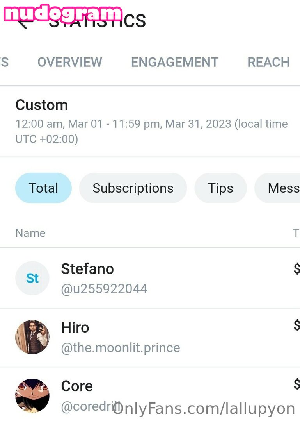This screenshot has height=422, width=300.
Task: Open the Custom date range selector
Action: tap(42, 105)
